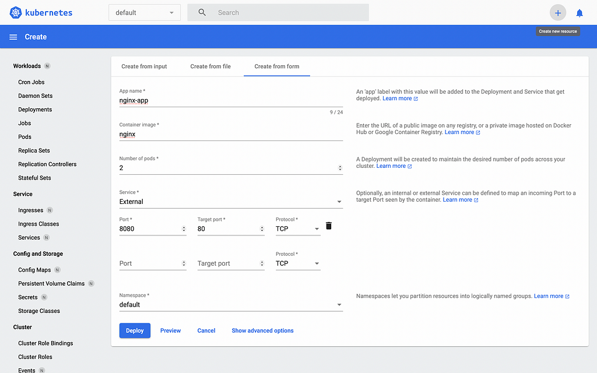
Task: Open the hamburger navigation menu
Action: coord(13,37)
